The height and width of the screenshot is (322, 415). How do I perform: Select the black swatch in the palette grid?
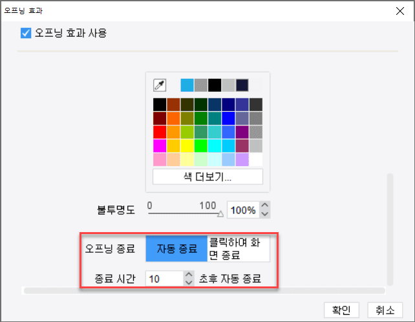[x=160, y=105]
